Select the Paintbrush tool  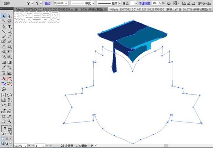click(x=4, y=36)
